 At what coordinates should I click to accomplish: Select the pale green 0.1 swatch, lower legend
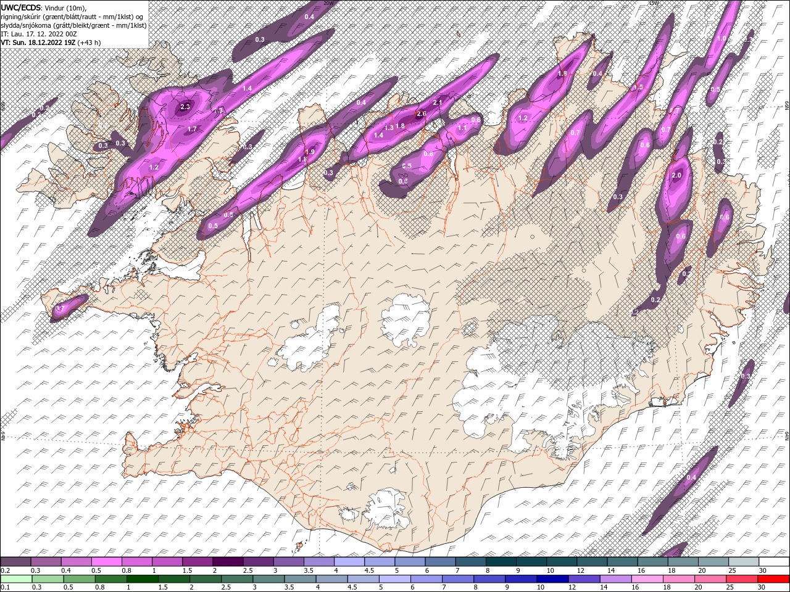click(16, 578)
